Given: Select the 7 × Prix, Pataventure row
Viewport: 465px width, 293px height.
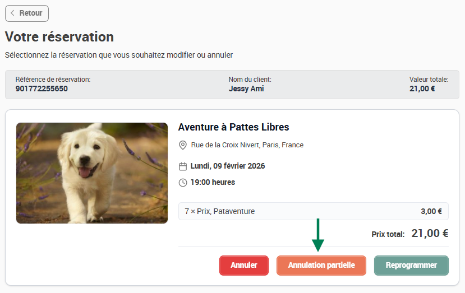Looking at the screenshot, I should [x=313, y=211].
